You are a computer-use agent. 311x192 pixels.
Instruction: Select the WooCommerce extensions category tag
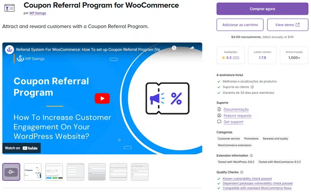(234, 145)
